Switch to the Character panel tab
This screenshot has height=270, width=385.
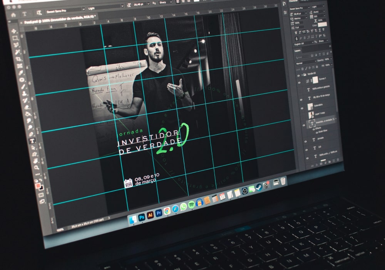coord(294,1)
